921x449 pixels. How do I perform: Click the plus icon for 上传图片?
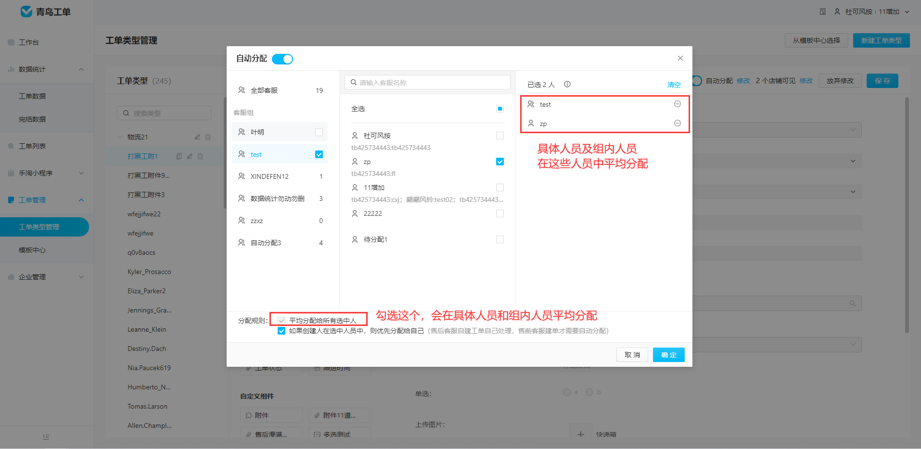(x=581, y=434)
